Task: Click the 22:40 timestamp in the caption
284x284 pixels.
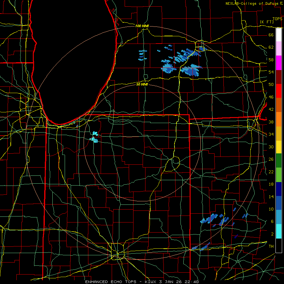Action: tap(192, 282)
